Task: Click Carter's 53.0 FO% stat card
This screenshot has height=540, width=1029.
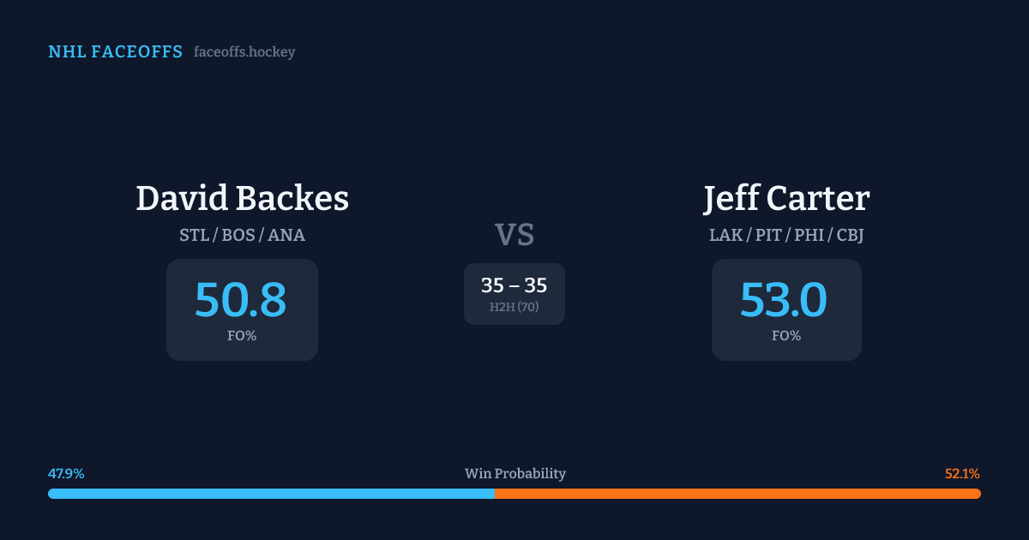Action: (786, 309)
